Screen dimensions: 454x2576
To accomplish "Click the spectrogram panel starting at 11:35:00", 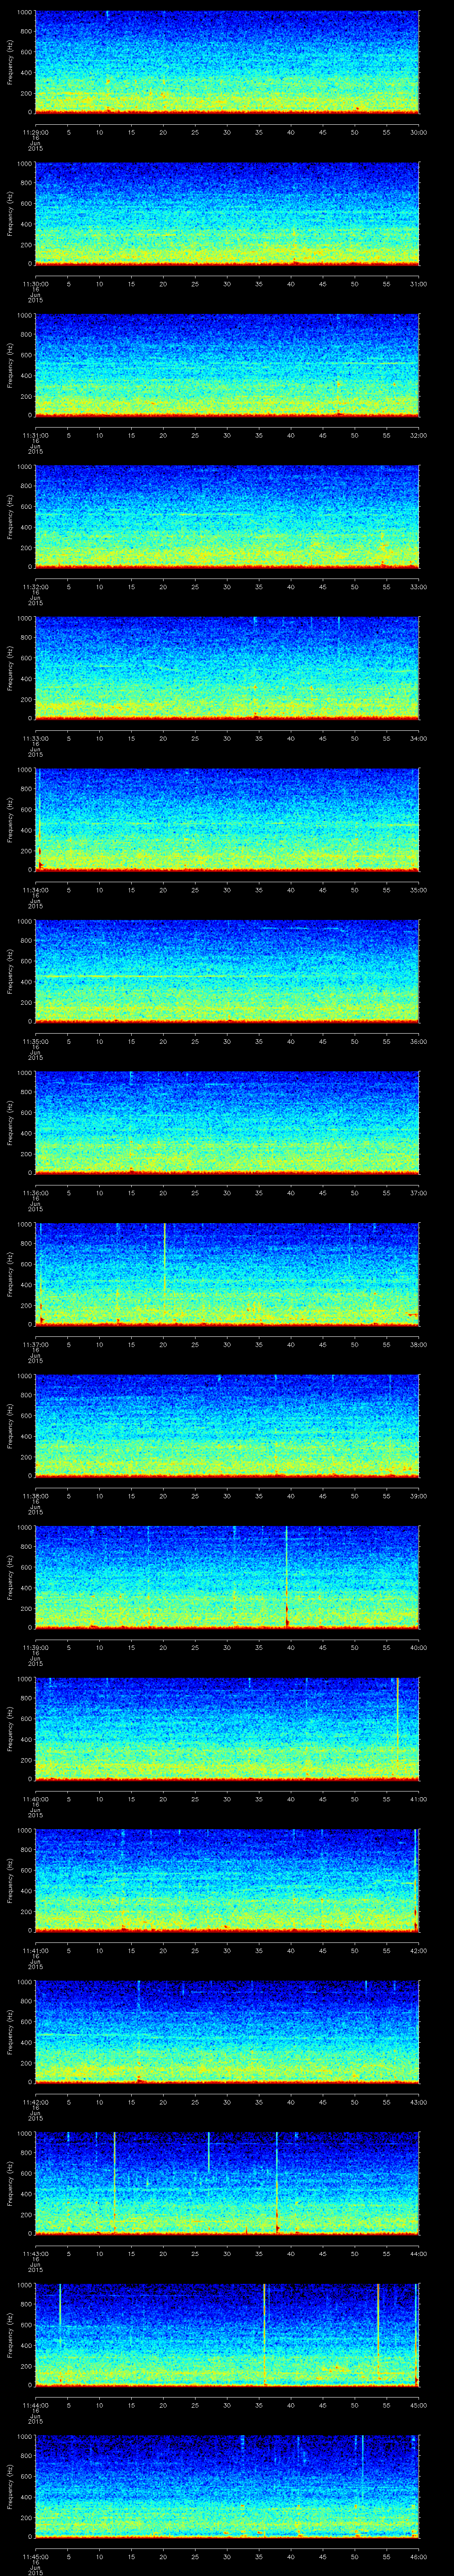I will tap(227, 971).
